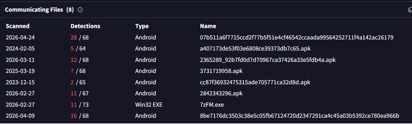Click the 2026-04-24 scanned date
Screen dimensions: 412x124
click(20, 37)
